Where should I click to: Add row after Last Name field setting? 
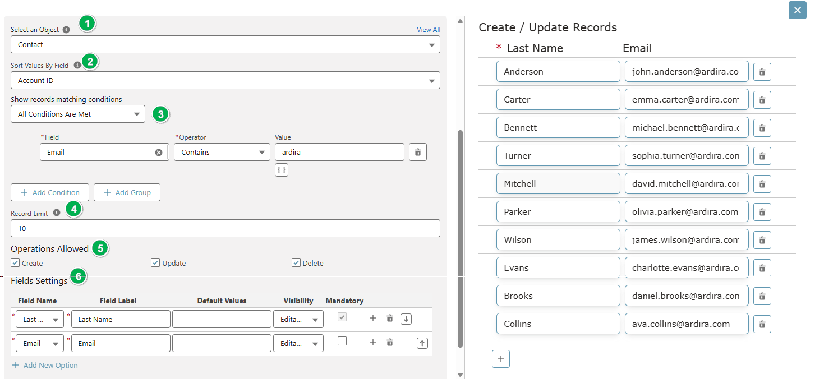(373, 319)
